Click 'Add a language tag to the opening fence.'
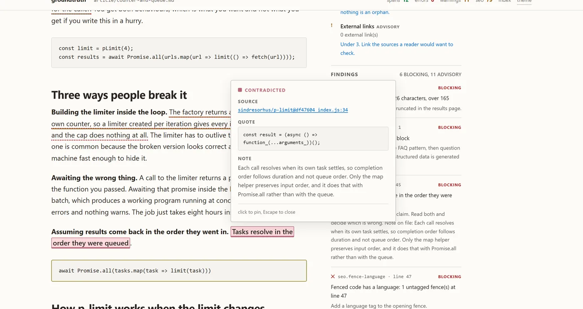The width and height of the screenshot is (583, 309). click(379, 306)
